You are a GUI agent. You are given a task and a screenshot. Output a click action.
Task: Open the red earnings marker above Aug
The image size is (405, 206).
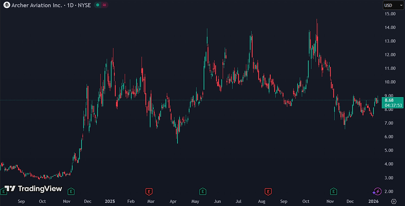pyautogui.click(x=268, y=191)
